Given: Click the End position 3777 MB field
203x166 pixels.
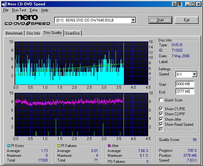Looking at the screenshot, I should click(185, 92).
